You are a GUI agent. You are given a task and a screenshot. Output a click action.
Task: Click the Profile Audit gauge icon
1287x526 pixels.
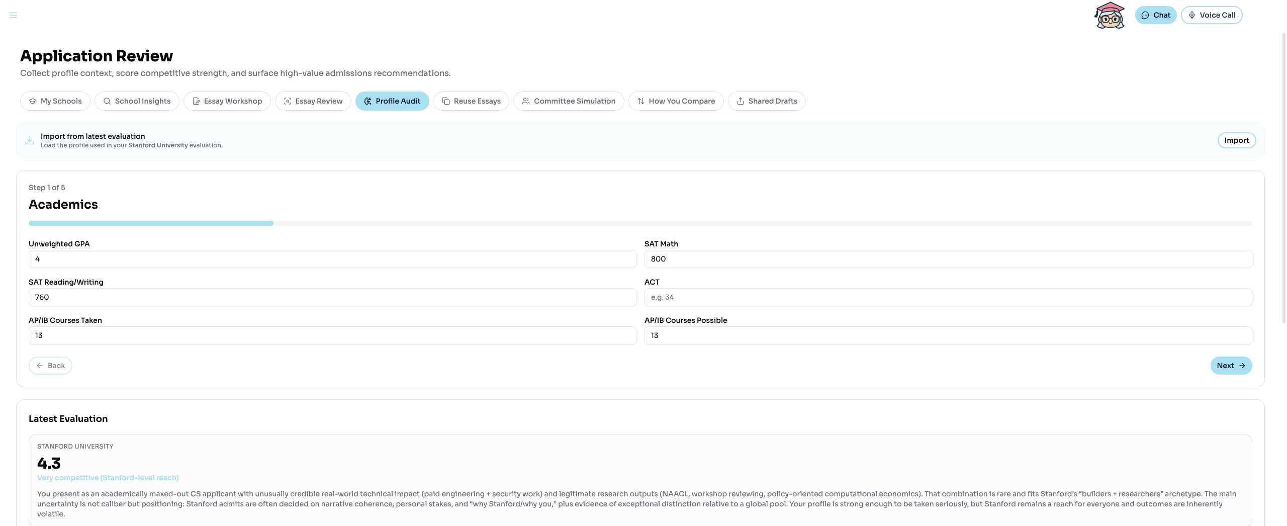[x=367, y=101]
